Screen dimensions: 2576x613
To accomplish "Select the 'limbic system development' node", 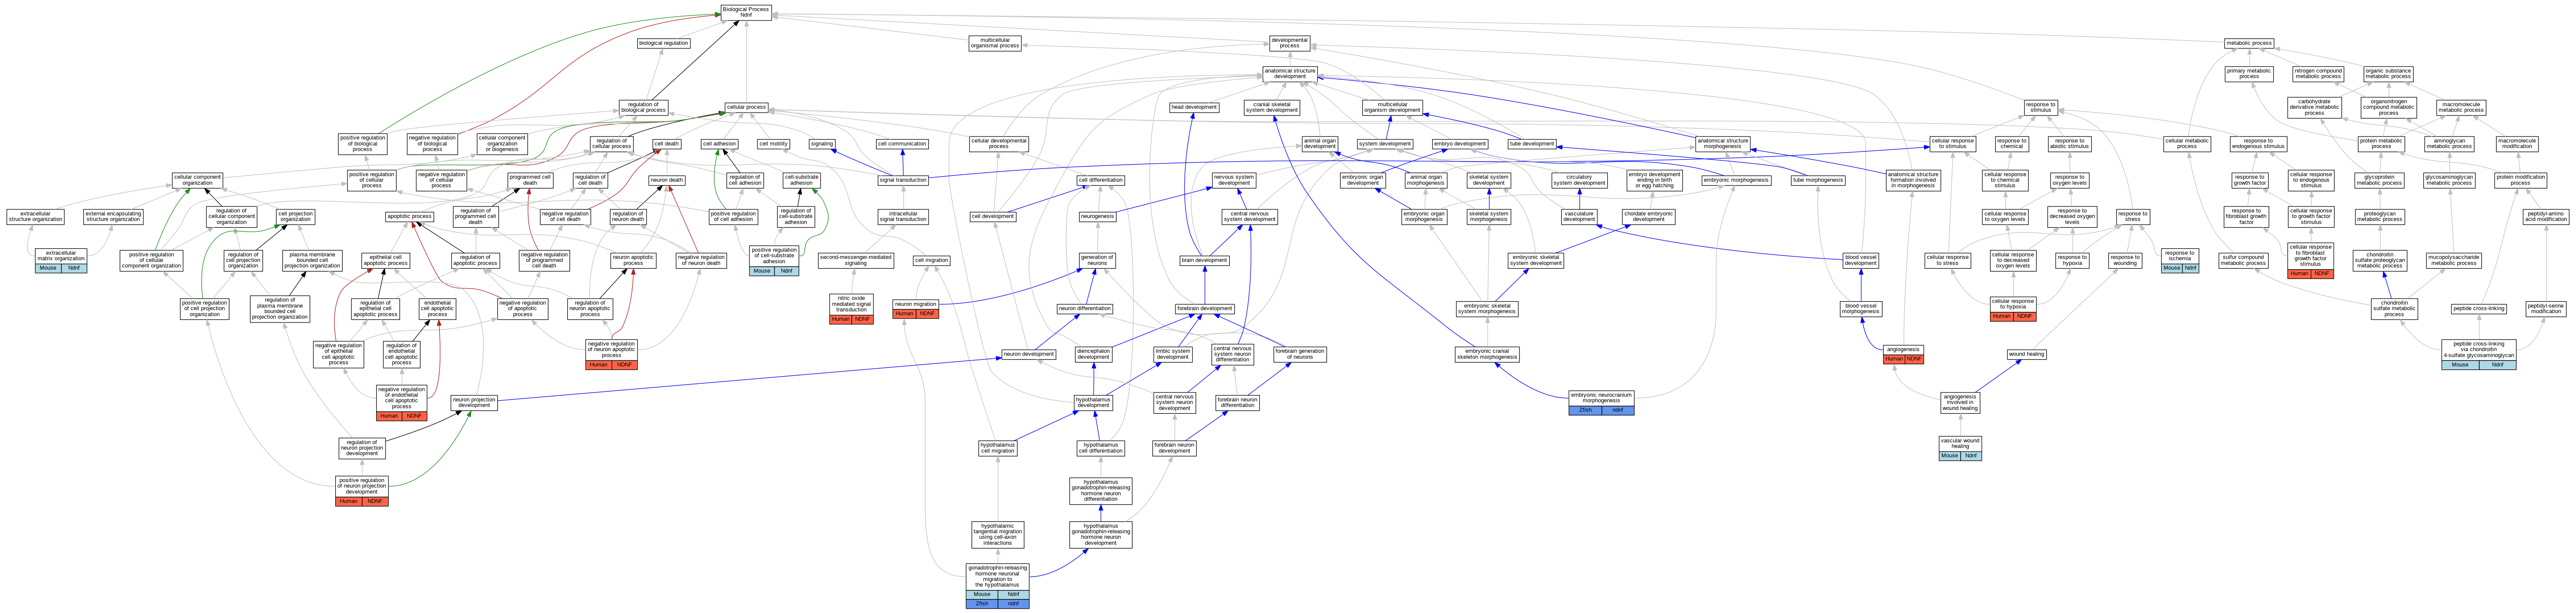I will (1173, 354).
